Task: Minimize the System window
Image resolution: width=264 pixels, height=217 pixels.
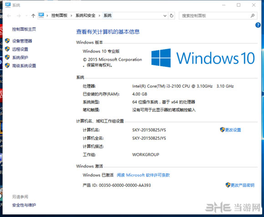Action: [224, 5]
